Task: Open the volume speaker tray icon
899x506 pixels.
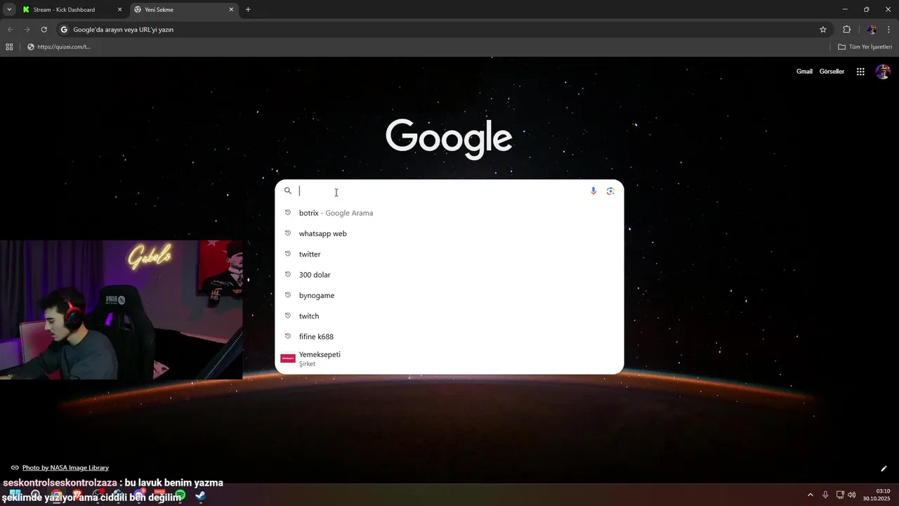Action: pos(852,495)
